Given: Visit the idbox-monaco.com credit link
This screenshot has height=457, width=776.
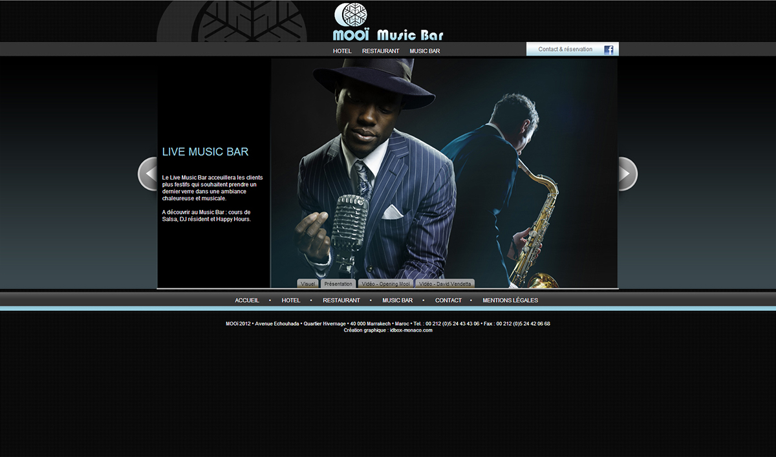Looking at the screenshot, I should [411, 330].
